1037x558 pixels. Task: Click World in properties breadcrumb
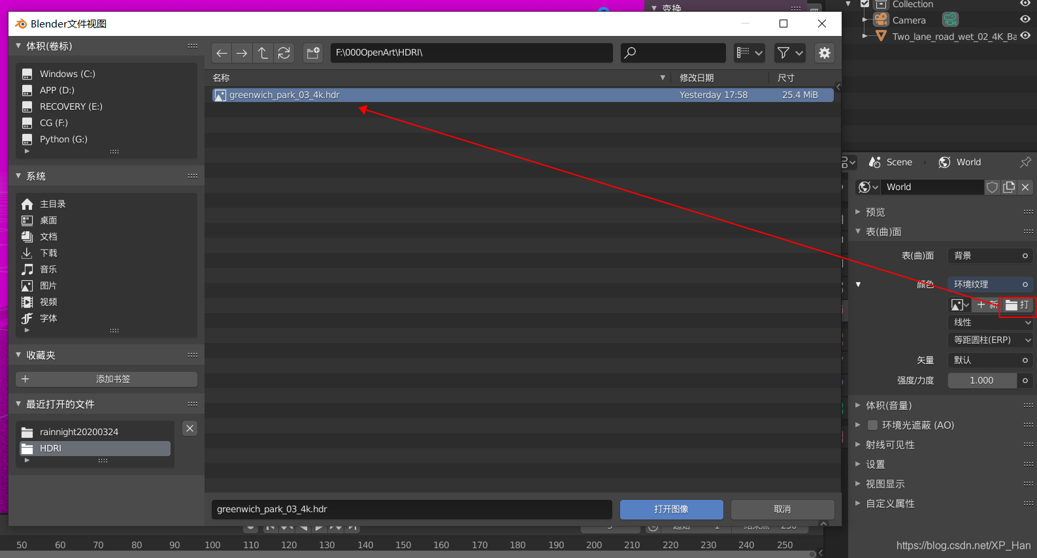pos(960,162)
